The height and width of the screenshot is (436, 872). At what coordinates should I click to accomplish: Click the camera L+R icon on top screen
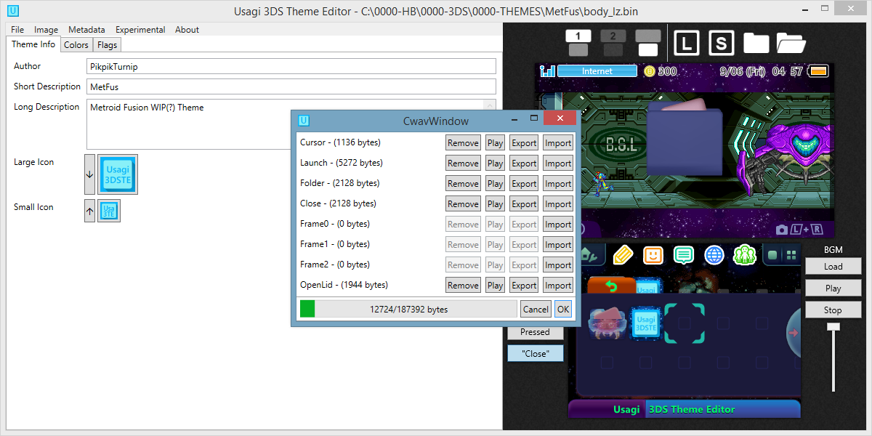800,229
